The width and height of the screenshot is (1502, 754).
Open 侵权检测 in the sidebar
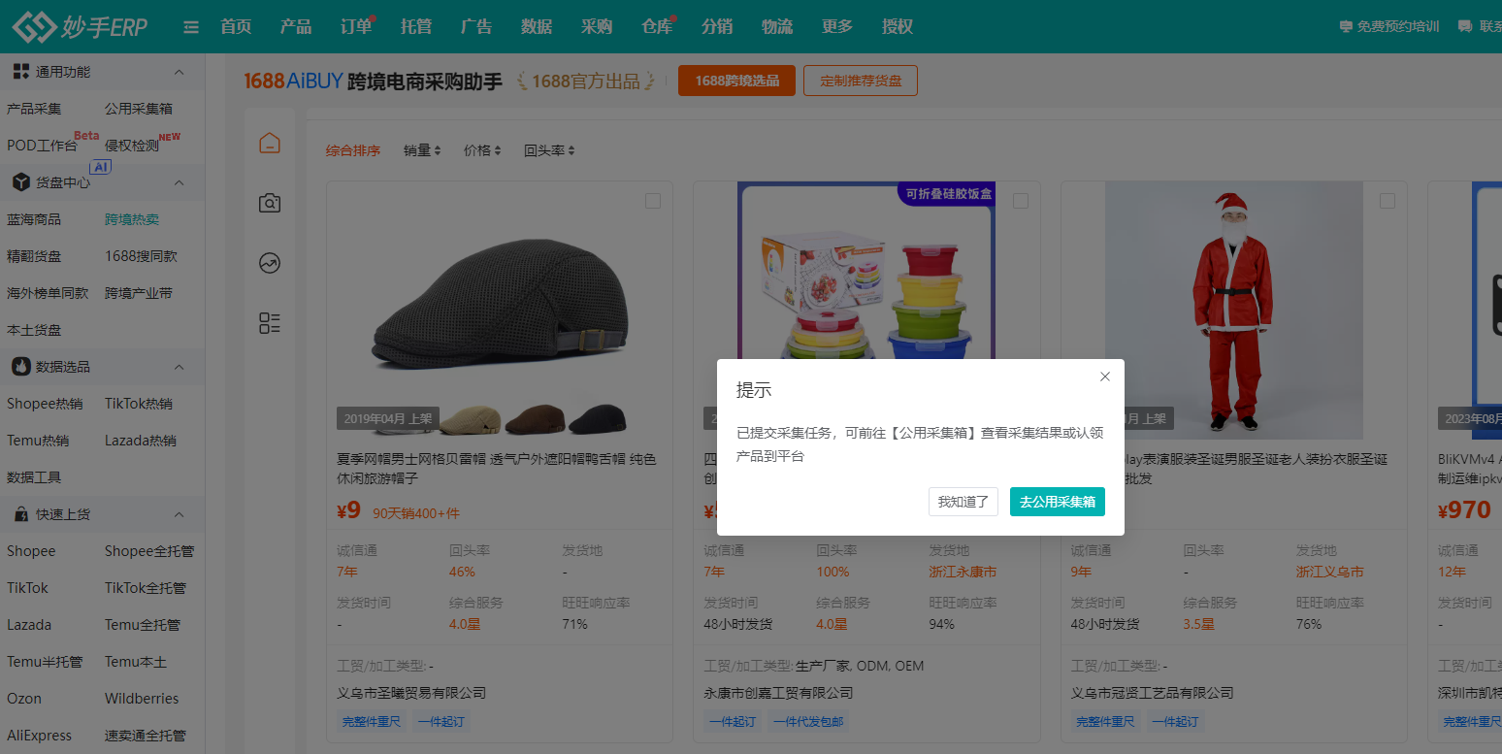[132, 146]
